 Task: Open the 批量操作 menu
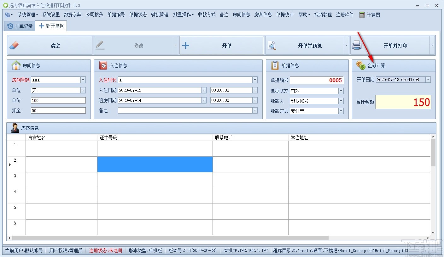183,15
